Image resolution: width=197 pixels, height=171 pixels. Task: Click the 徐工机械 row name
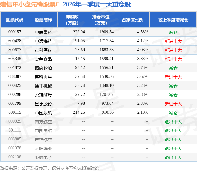pyautogui.click(x=43, y=86)
